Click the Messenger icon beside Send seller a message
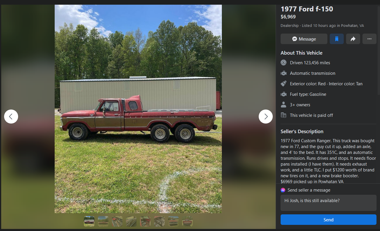380x231 pixels. (283, 190)
